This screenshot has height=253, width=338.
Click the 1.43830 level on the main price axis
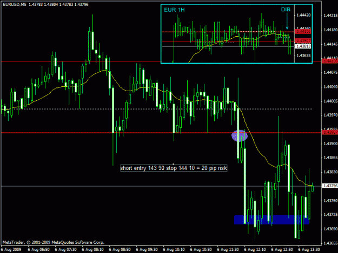pyautogui.click(x=330, y=172)
